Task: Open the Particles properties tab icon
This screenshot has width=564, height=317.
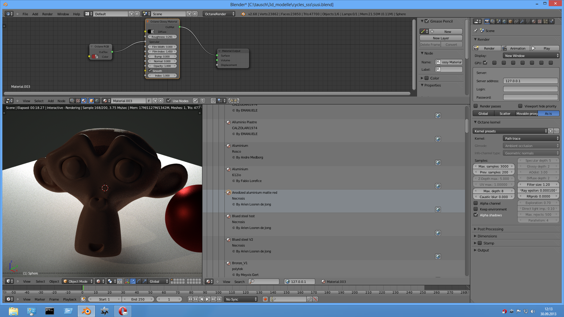Action: tap(545, 21)
